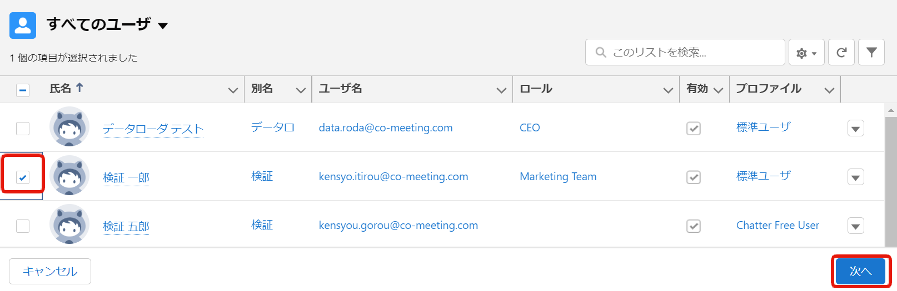Sort by the ユーザ名 column header
This screenshot has width=897, height=291.
coord(340,89)
